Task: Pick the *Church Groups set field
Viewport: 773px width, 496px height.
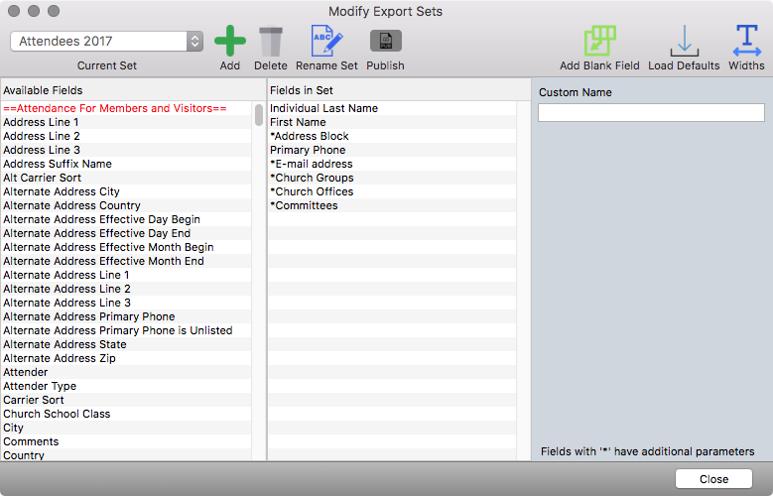Action: click(x=312, y=178)
